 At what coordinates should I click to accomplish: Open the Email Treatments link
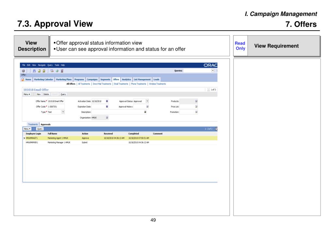121,84
